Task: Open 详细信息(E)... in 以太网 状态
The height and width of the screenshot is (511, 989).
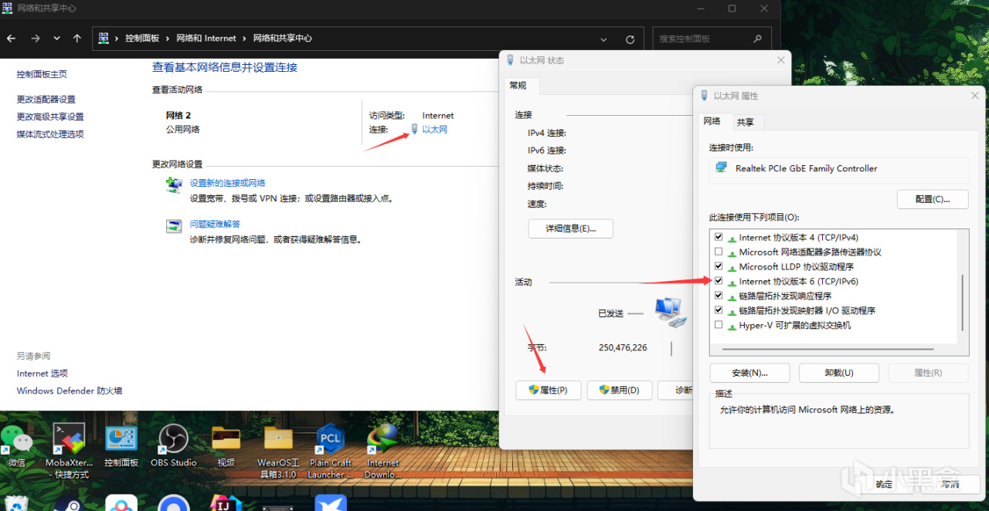Action: (571, 228)
